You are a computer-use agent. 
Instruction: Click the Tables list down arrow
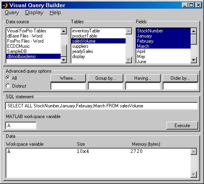(129, 60)
